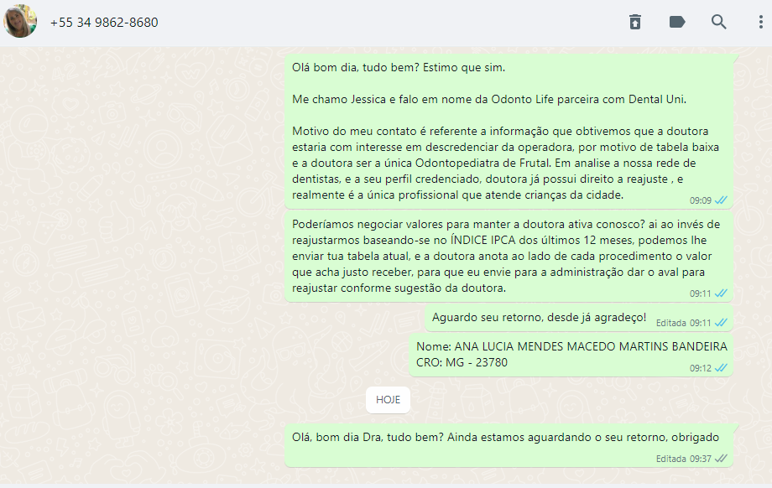Click the 'Editada' label on today's message

(671, 459)
